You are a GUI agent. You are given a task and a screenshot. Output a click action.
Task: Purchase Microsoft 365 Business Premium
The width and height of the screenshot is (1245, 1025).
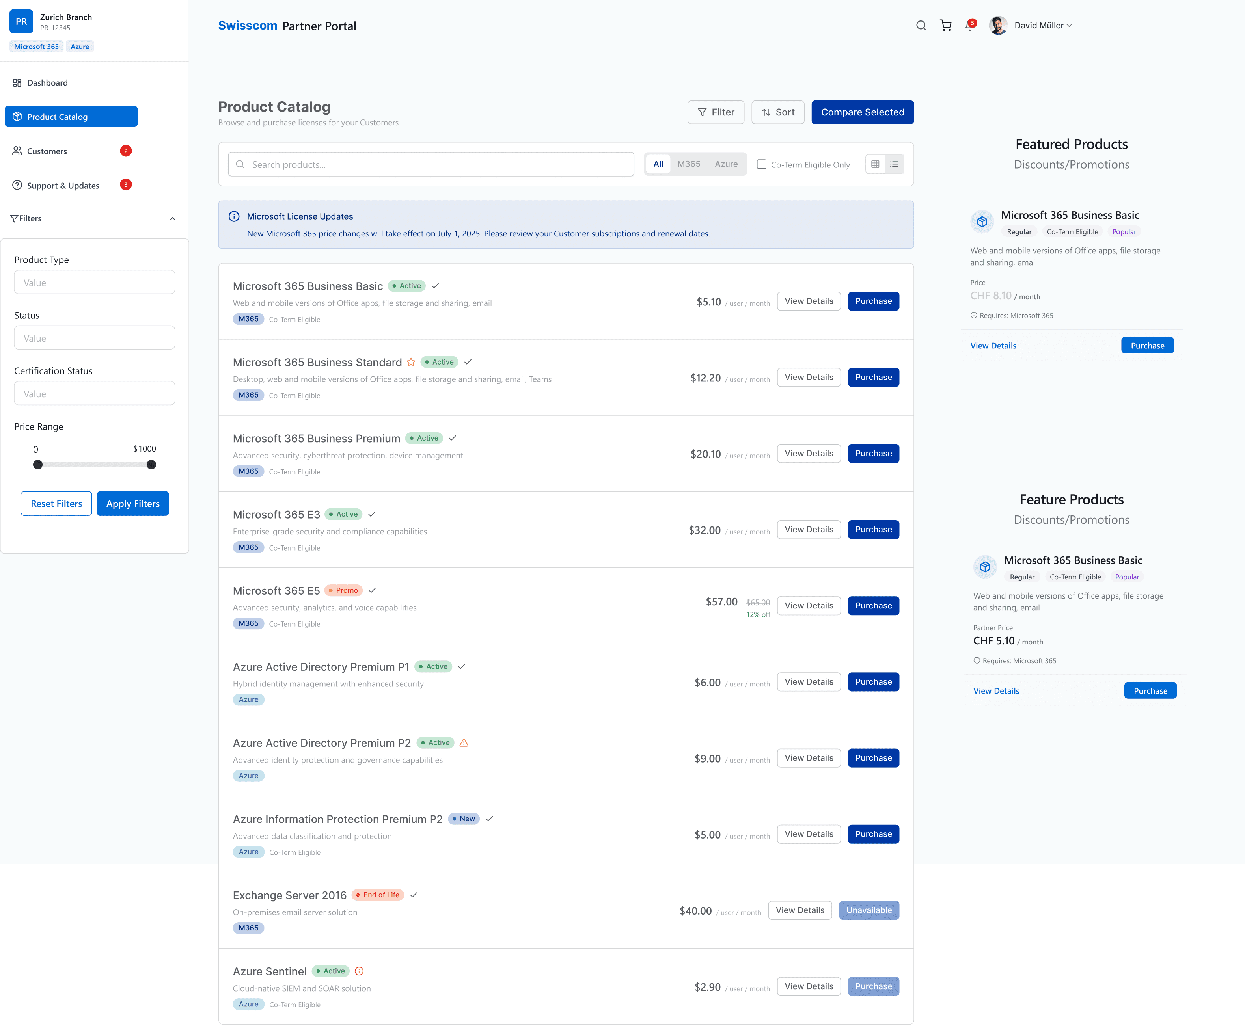[x=874, y=454]
